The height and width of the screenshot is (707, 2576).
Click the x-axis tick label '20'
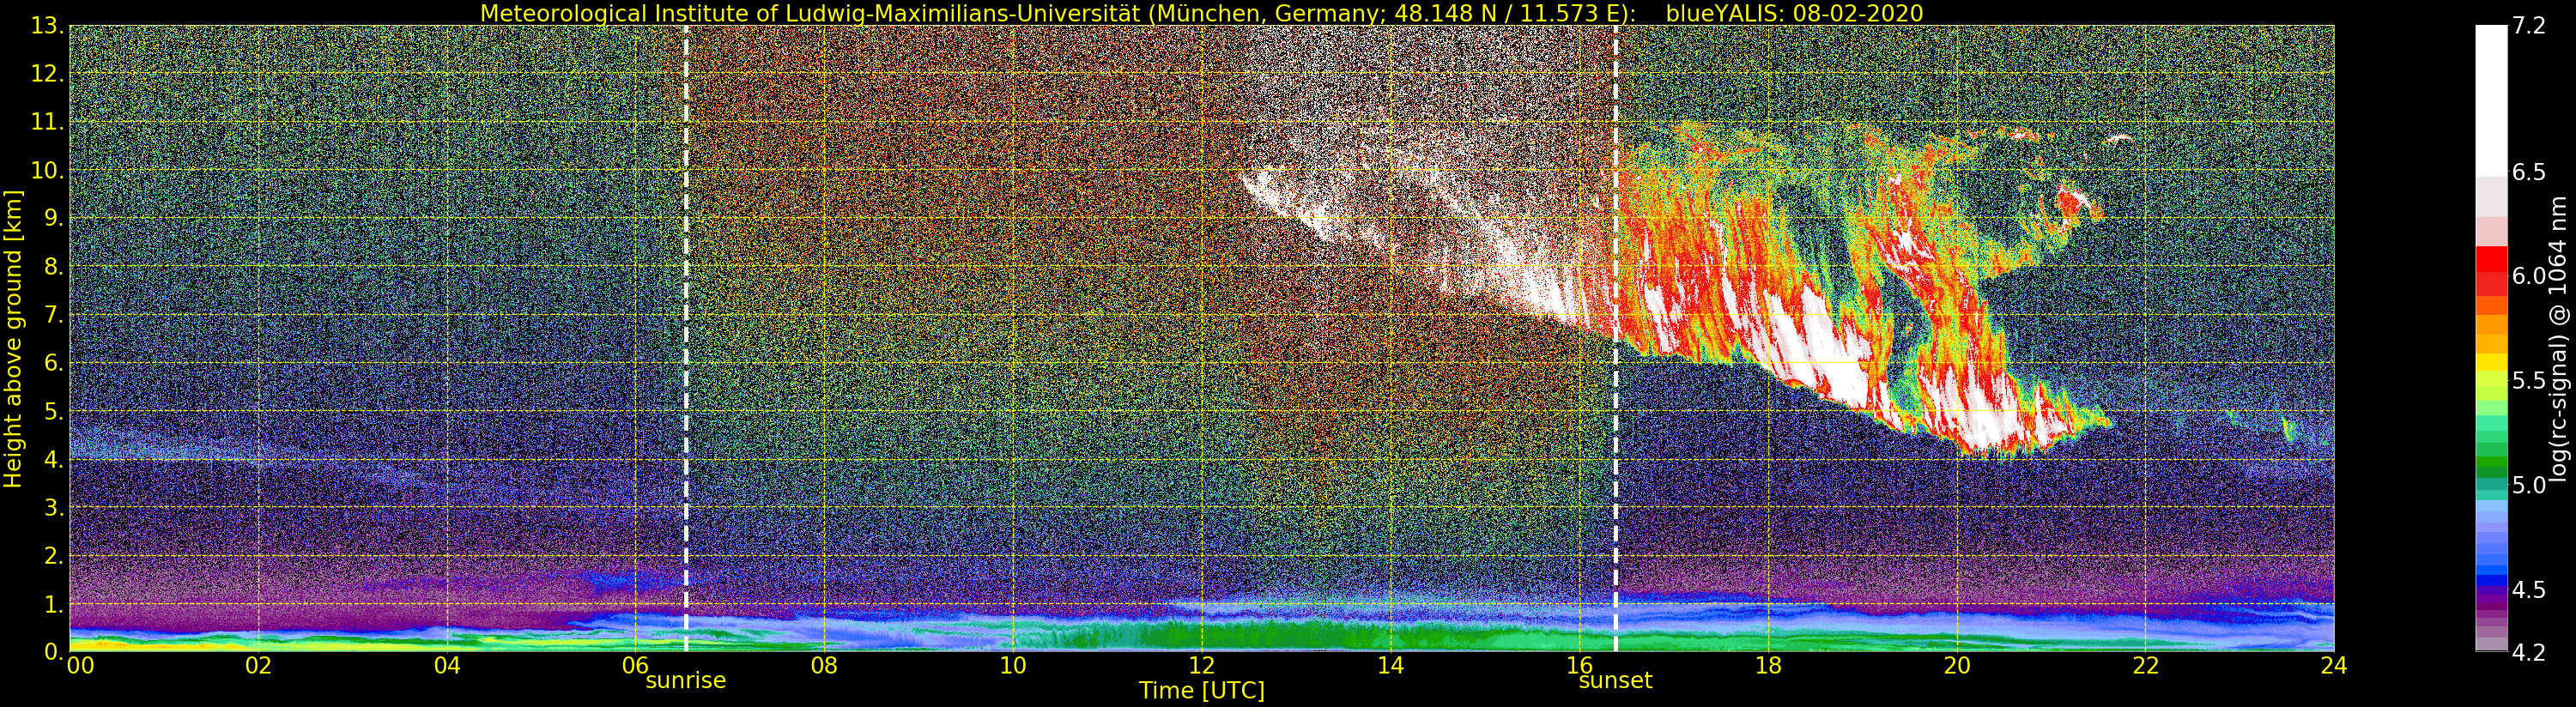click(1957, 666)
